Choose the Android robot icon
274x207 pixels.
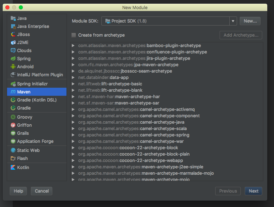click(x=13, y=67)
